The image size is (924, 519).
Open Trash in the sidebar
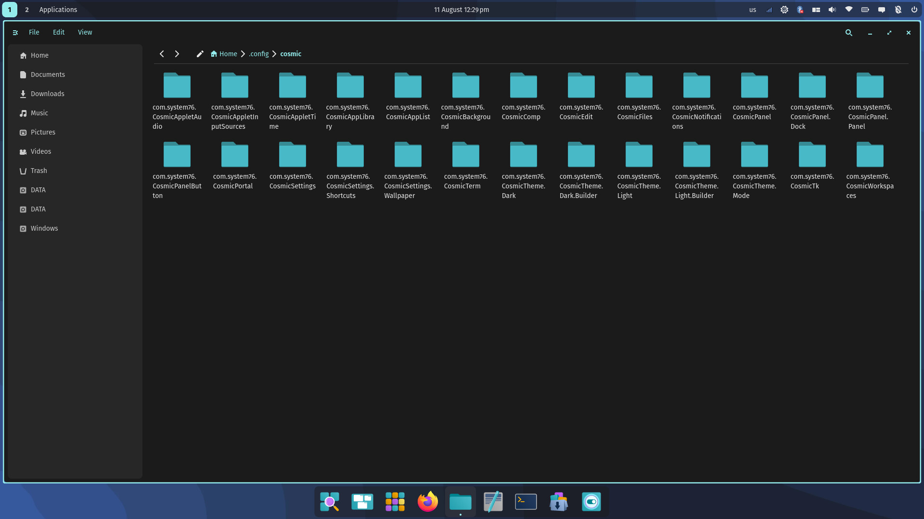click(x=75, y=171)
